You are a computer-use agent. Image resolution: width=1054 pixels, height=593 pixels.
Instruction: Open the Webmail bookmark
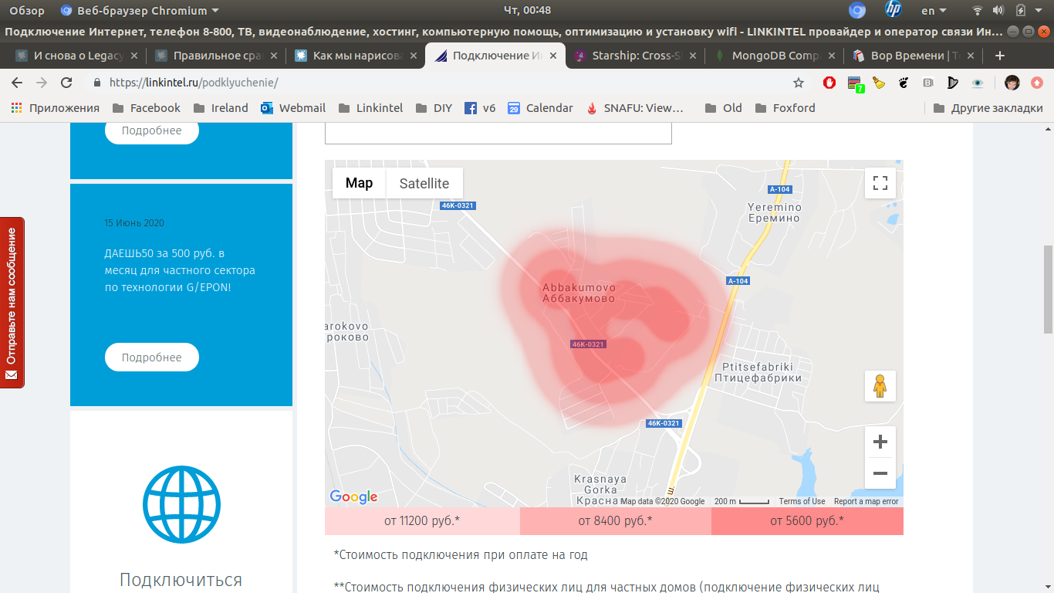click(x=293, y=108)
